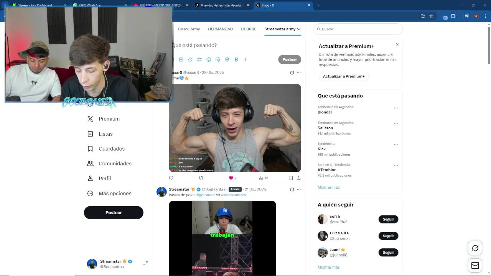
Task: Click Mostrar más under trends
Action: 328,187
